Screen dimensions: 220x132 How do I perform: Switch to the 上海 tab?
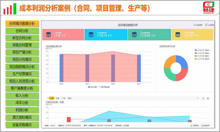(52, 98)
